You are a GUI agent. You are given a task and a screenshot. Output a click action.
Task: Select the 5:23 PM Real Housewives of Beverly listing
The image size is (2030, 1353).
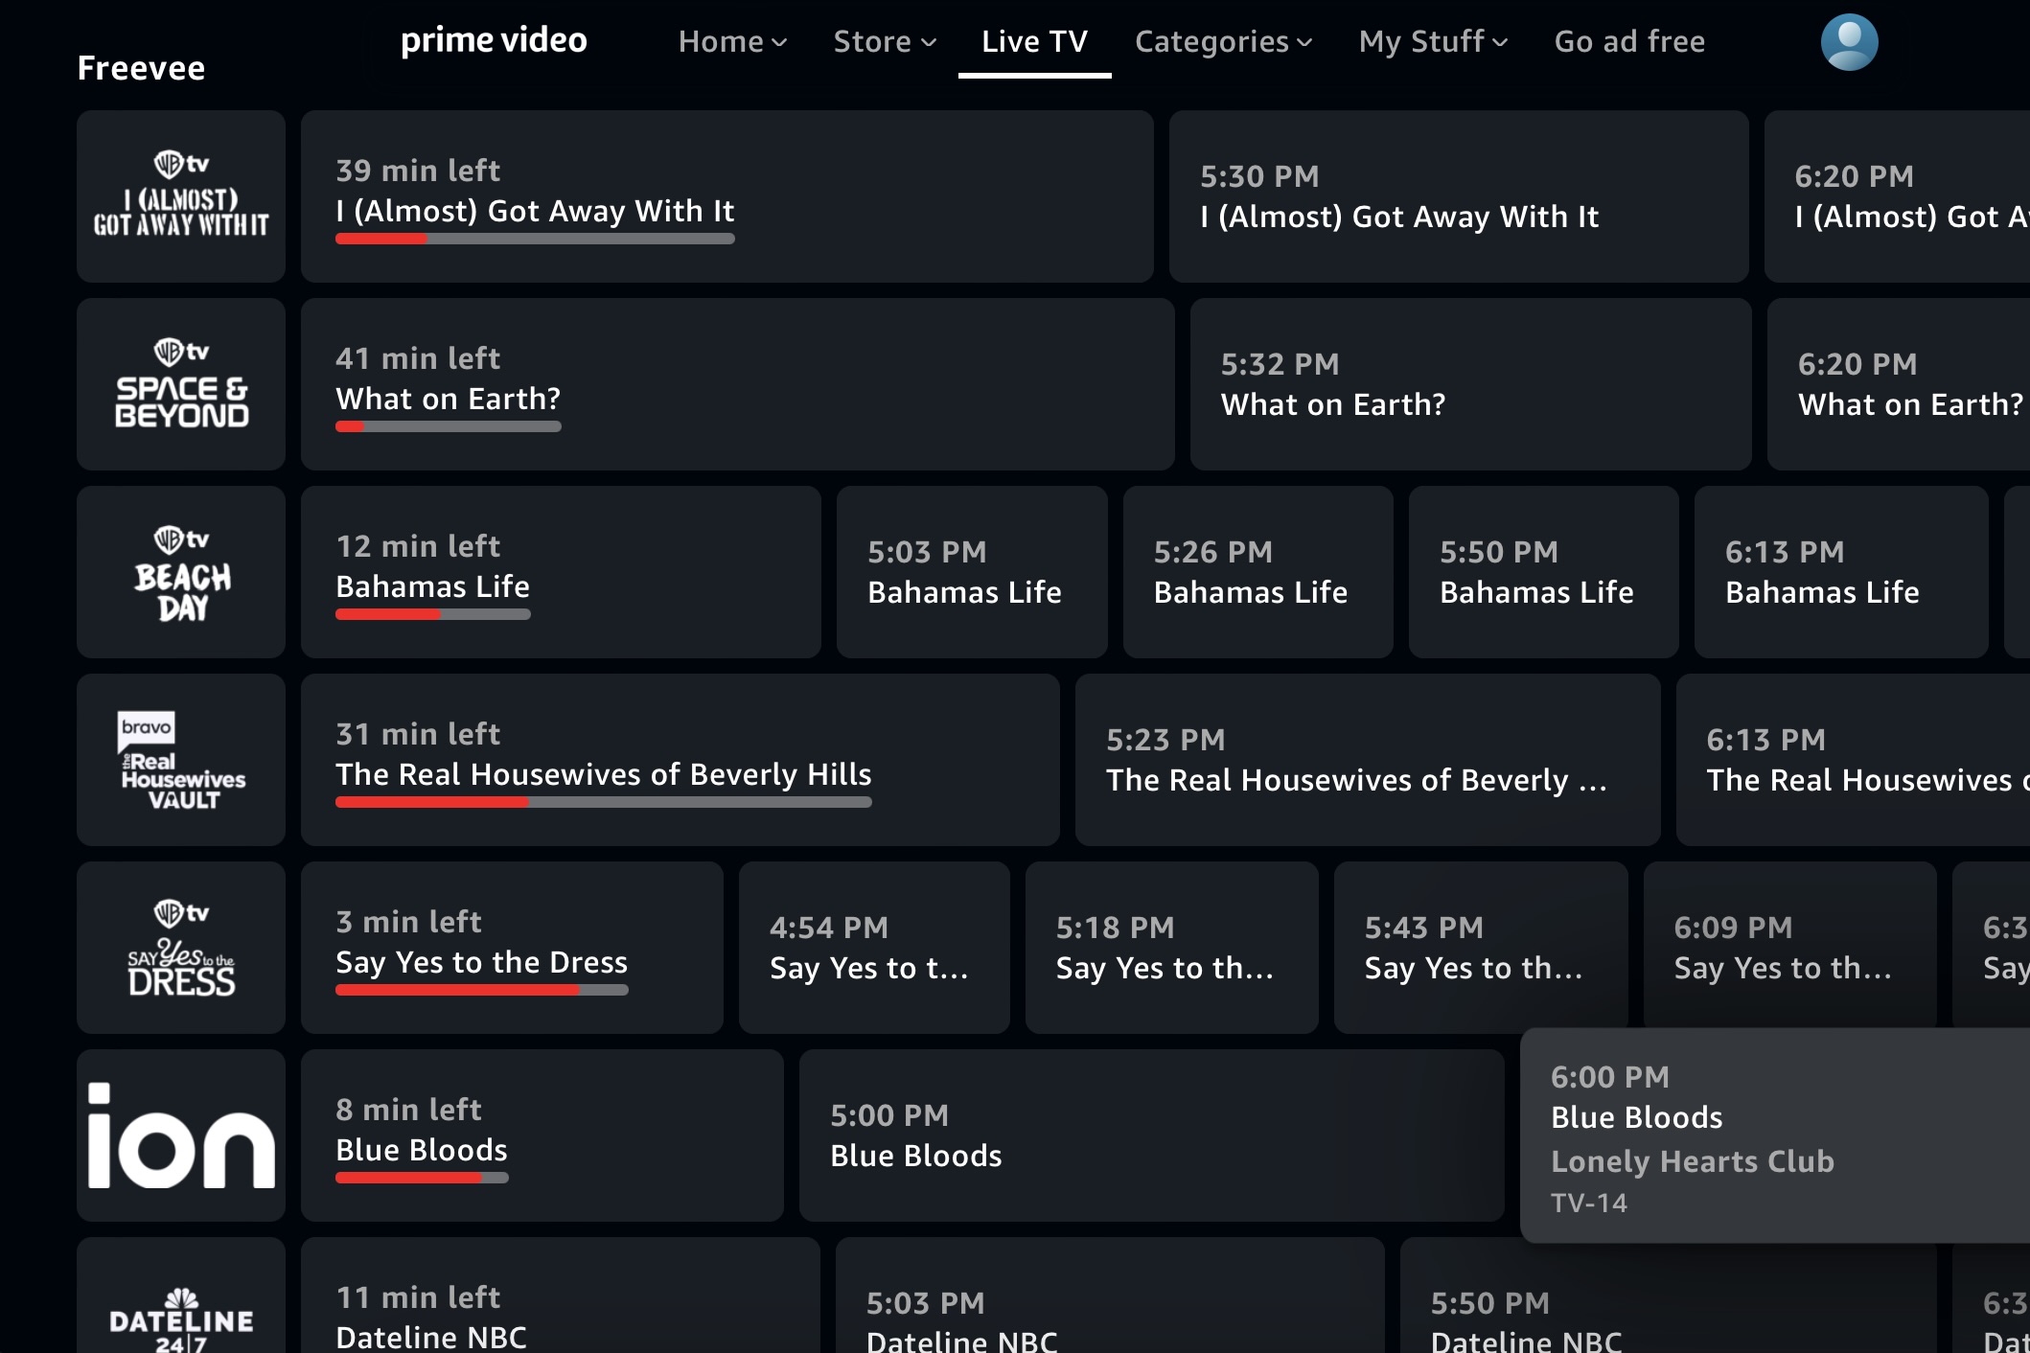[1368, 760]
